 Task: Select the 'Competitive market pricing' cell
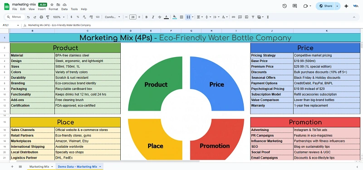click(327, 55)
